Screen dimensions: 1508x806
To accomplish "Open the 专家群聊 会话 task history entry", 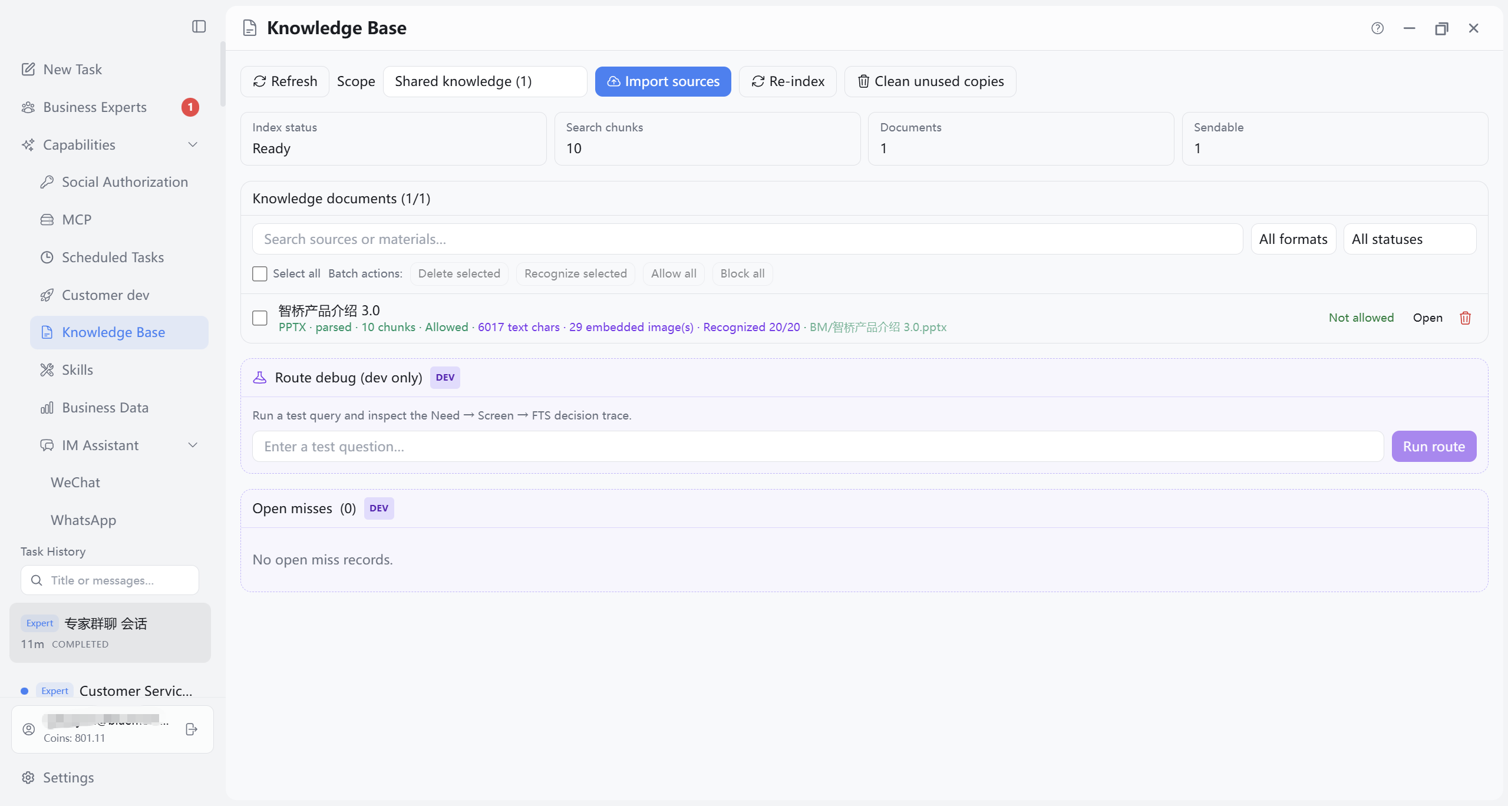I will point(110,633).
